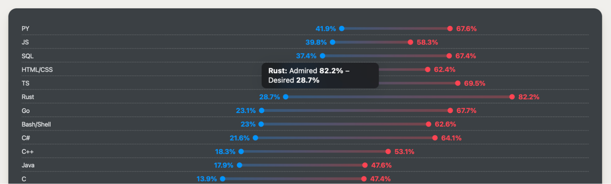
Task: Click the C# red admired dot
Action: point(435,138)
